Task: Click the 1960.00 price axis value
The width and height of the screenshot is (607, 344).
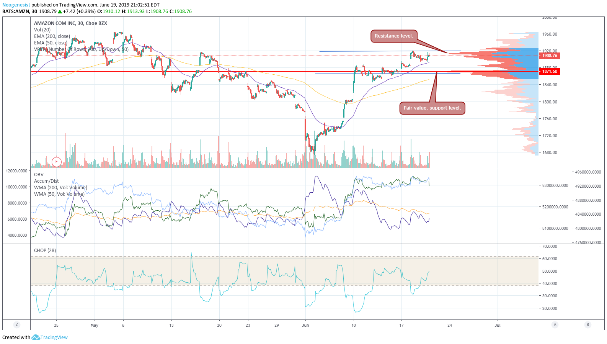Action: (x=550, y=34)
